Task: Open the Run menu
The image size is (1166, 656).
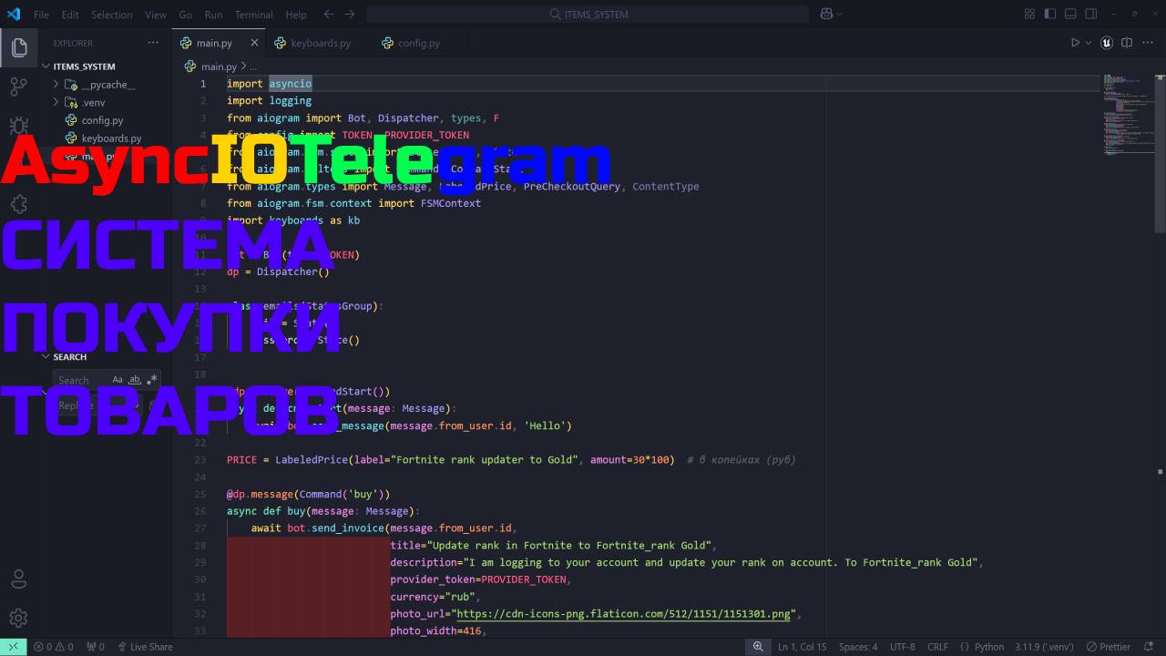Action: click(x=213, y=15)
